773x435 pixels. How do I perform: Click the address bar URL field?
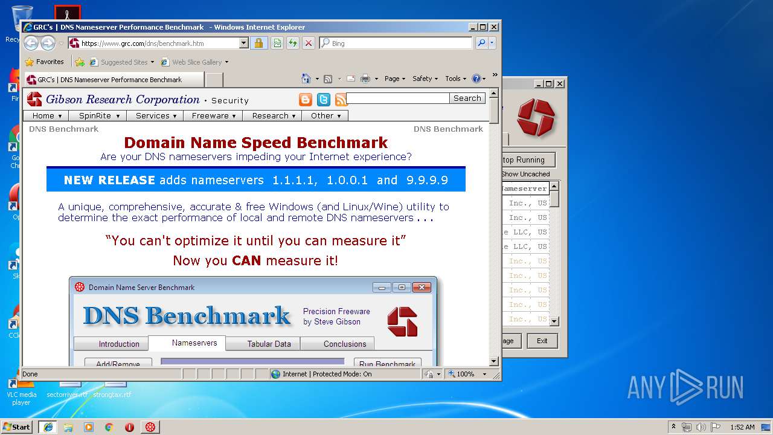click(x=159, y=43)
